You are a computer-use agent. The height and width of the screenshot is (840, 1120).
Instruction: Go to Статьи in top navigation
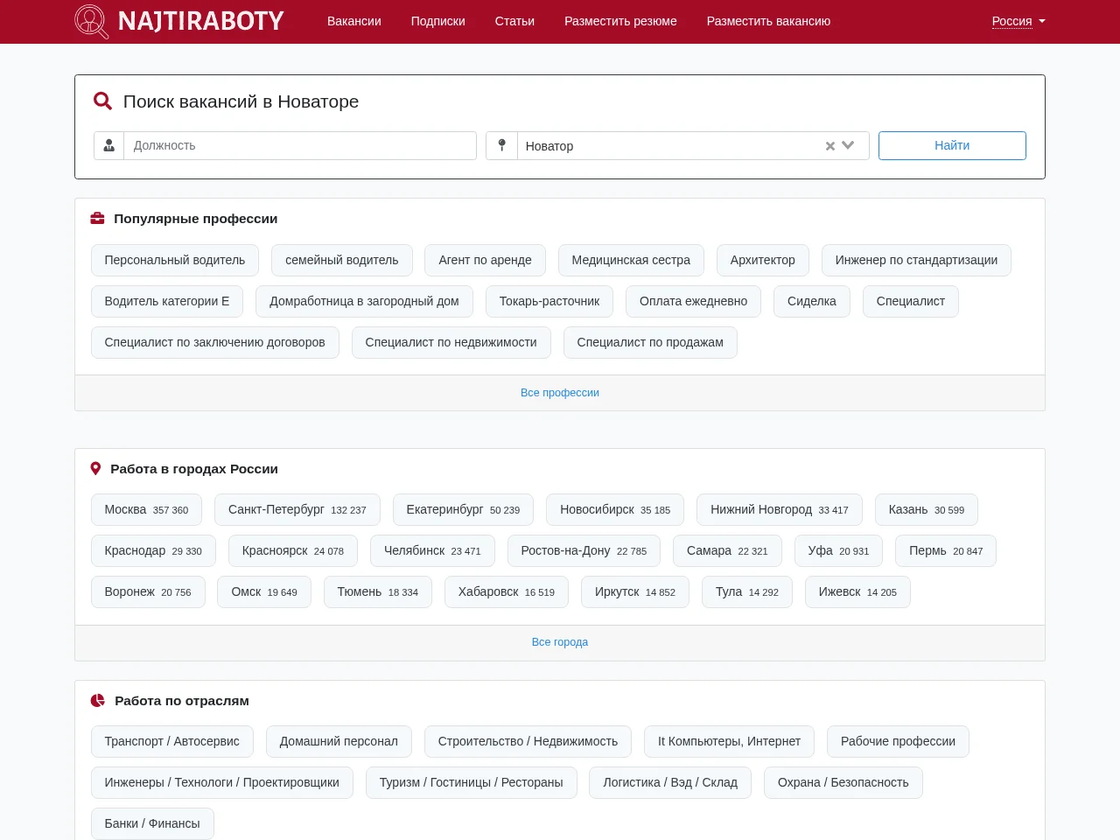coord(514,21)
